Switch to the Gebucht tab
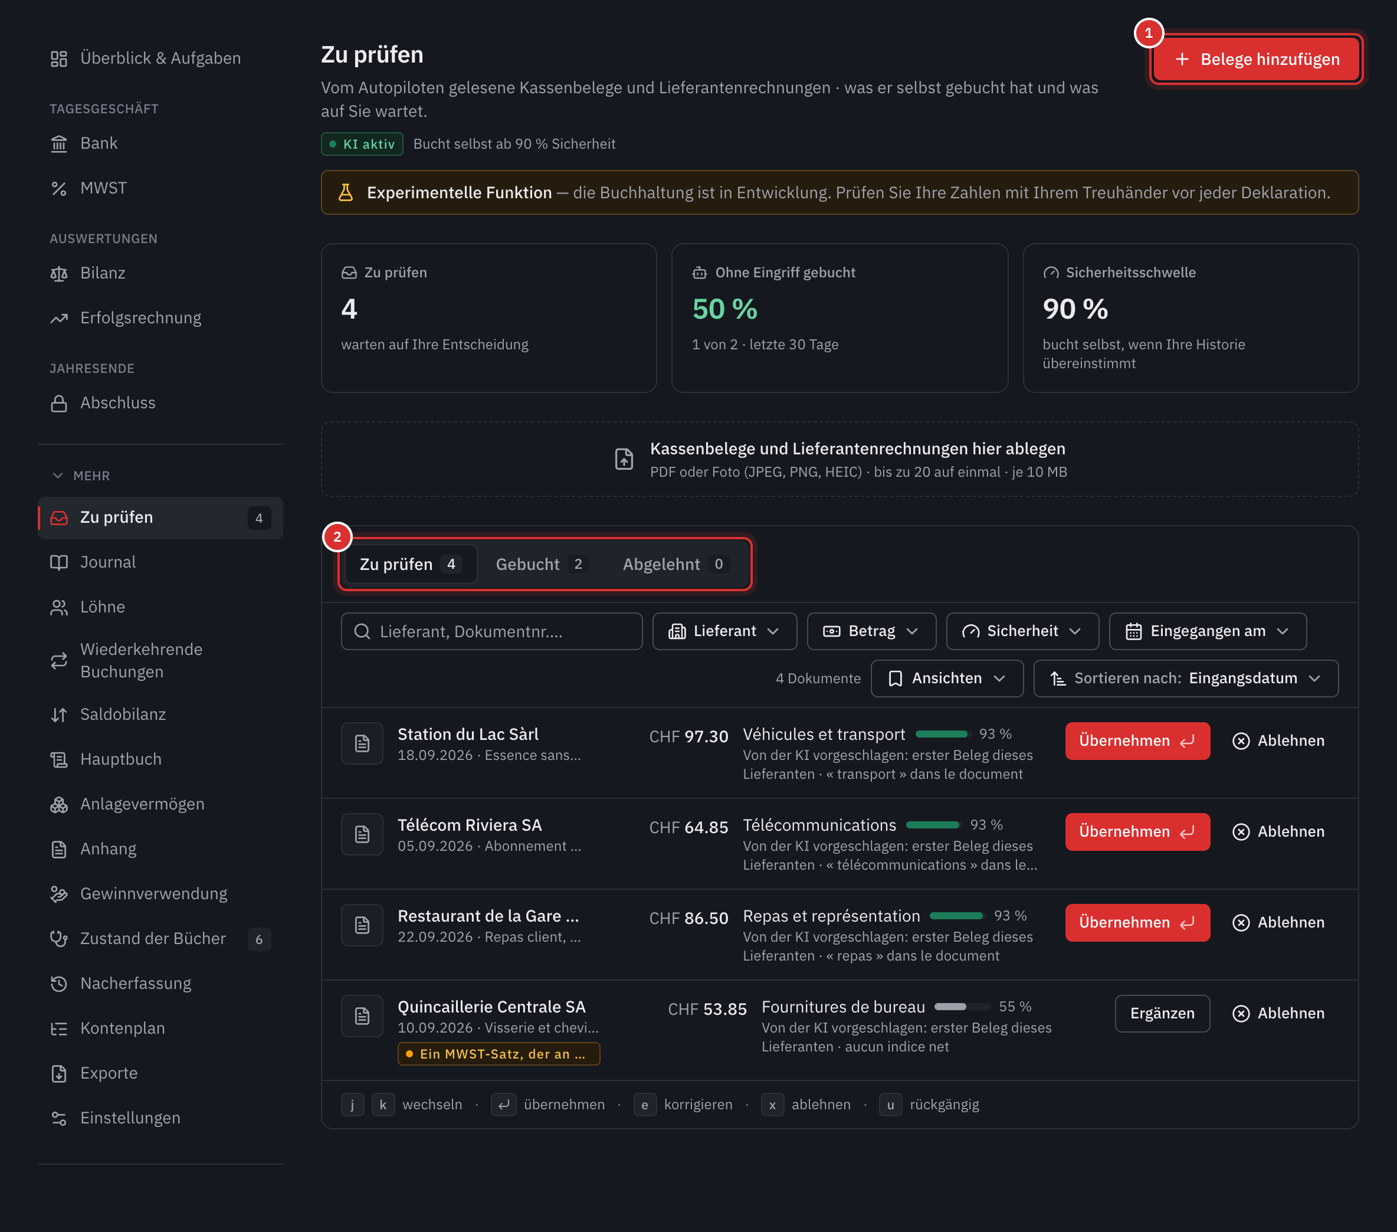1397x1232 pixels. click(x=540, y=564)
